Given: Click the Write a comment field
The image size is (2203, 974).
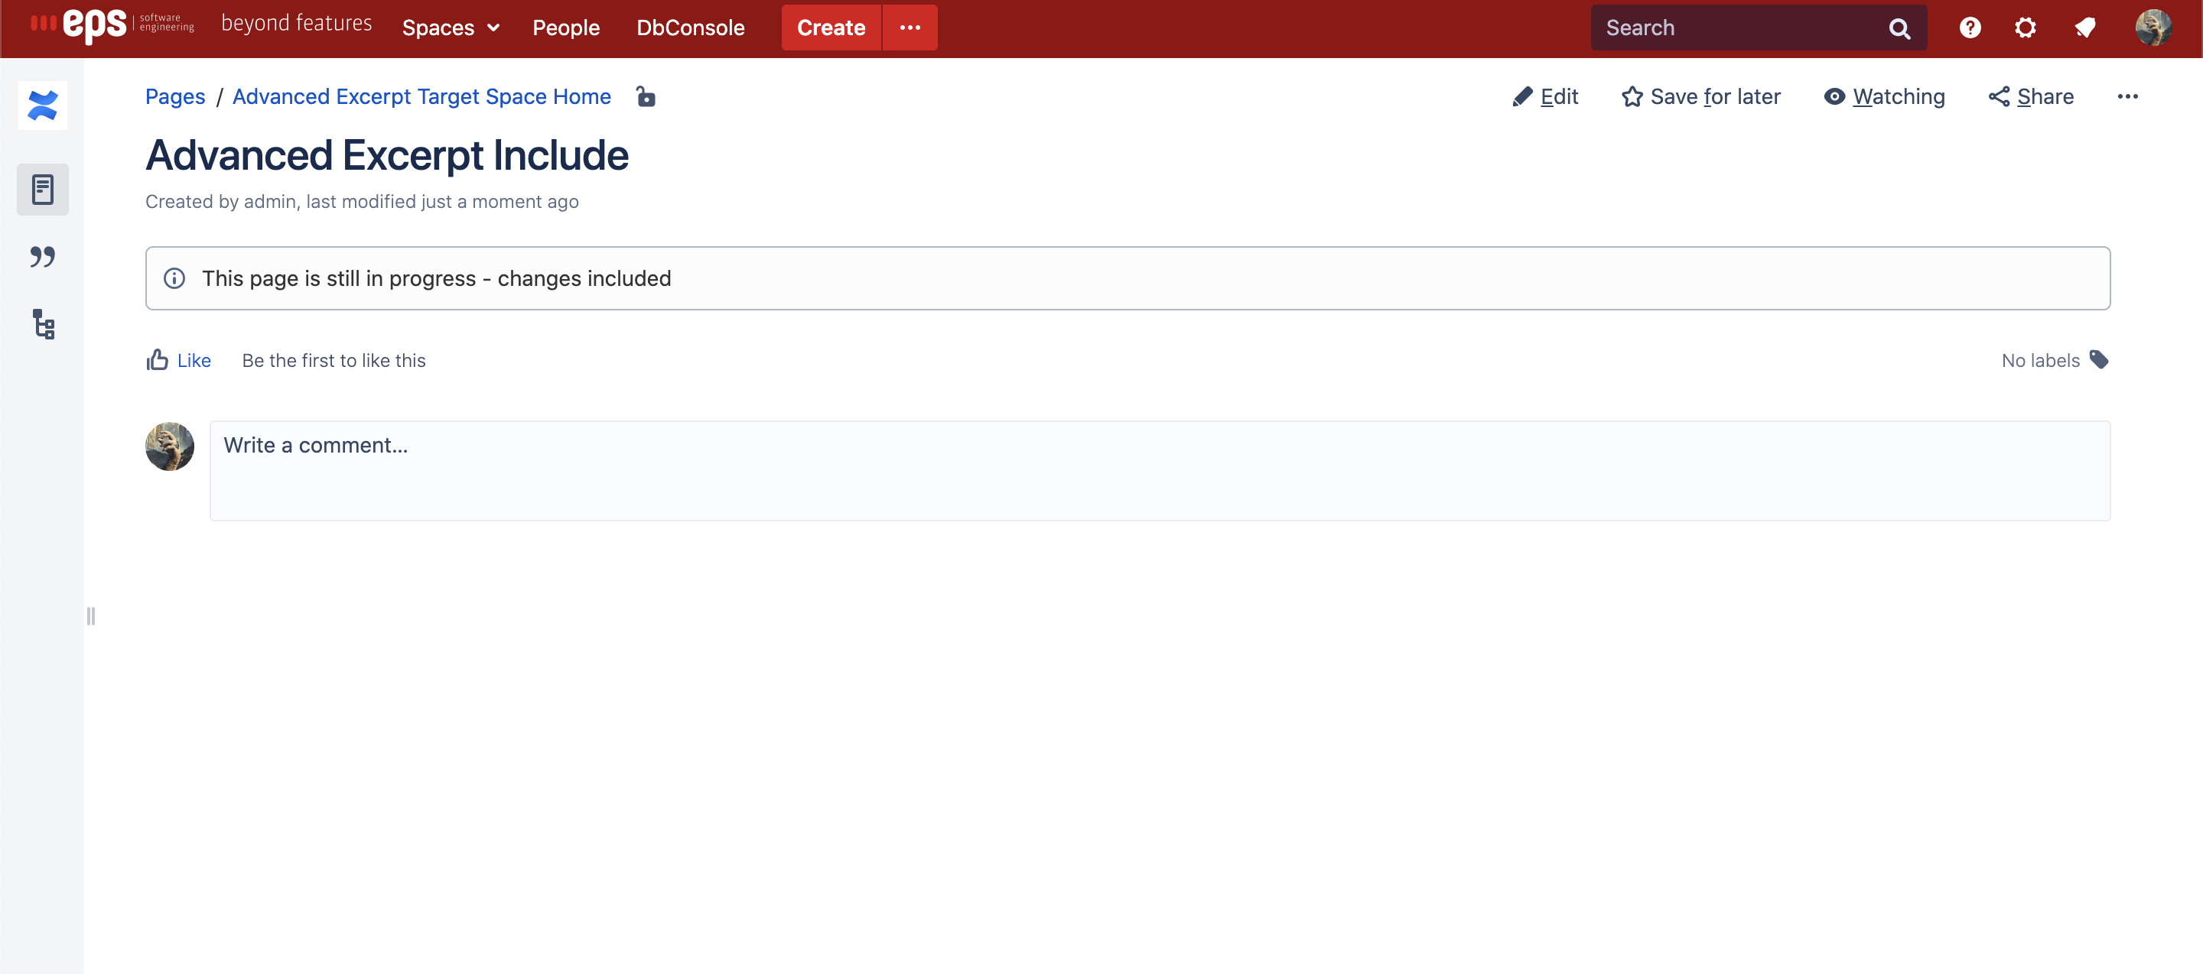Looking at the screenshot, I should tap(1159, 470).
